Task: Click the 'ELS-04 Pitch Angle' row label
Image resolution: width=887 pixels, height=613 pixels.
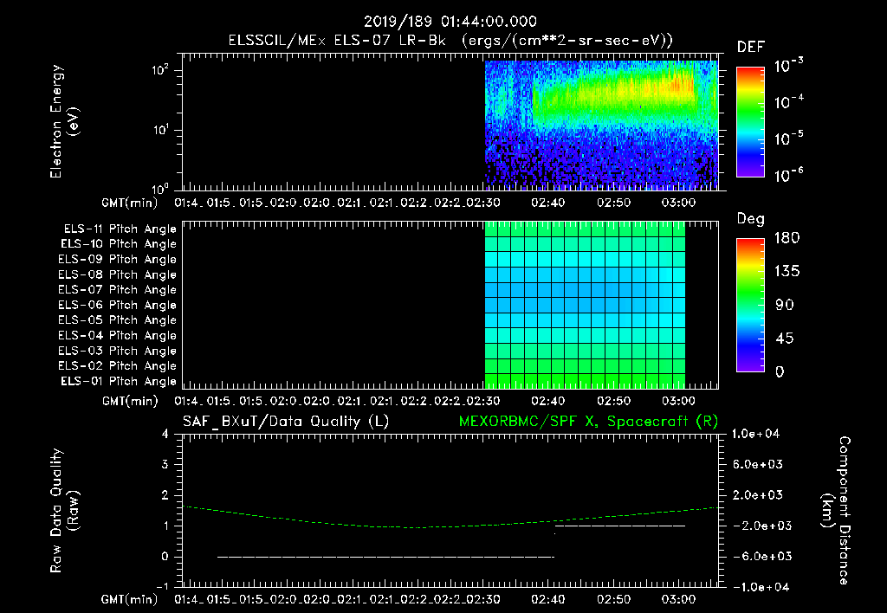Action: (118, 336)
